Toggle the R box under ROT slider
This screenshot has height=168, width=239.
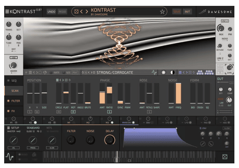pyautogui.click(x=73, y=112)
